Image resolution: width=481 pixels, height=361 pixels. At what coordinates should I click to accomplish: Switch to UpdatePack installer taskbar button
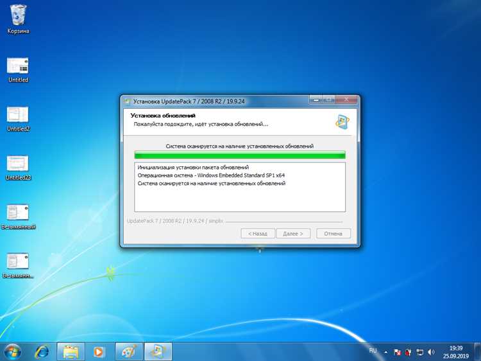click(158, 352)
